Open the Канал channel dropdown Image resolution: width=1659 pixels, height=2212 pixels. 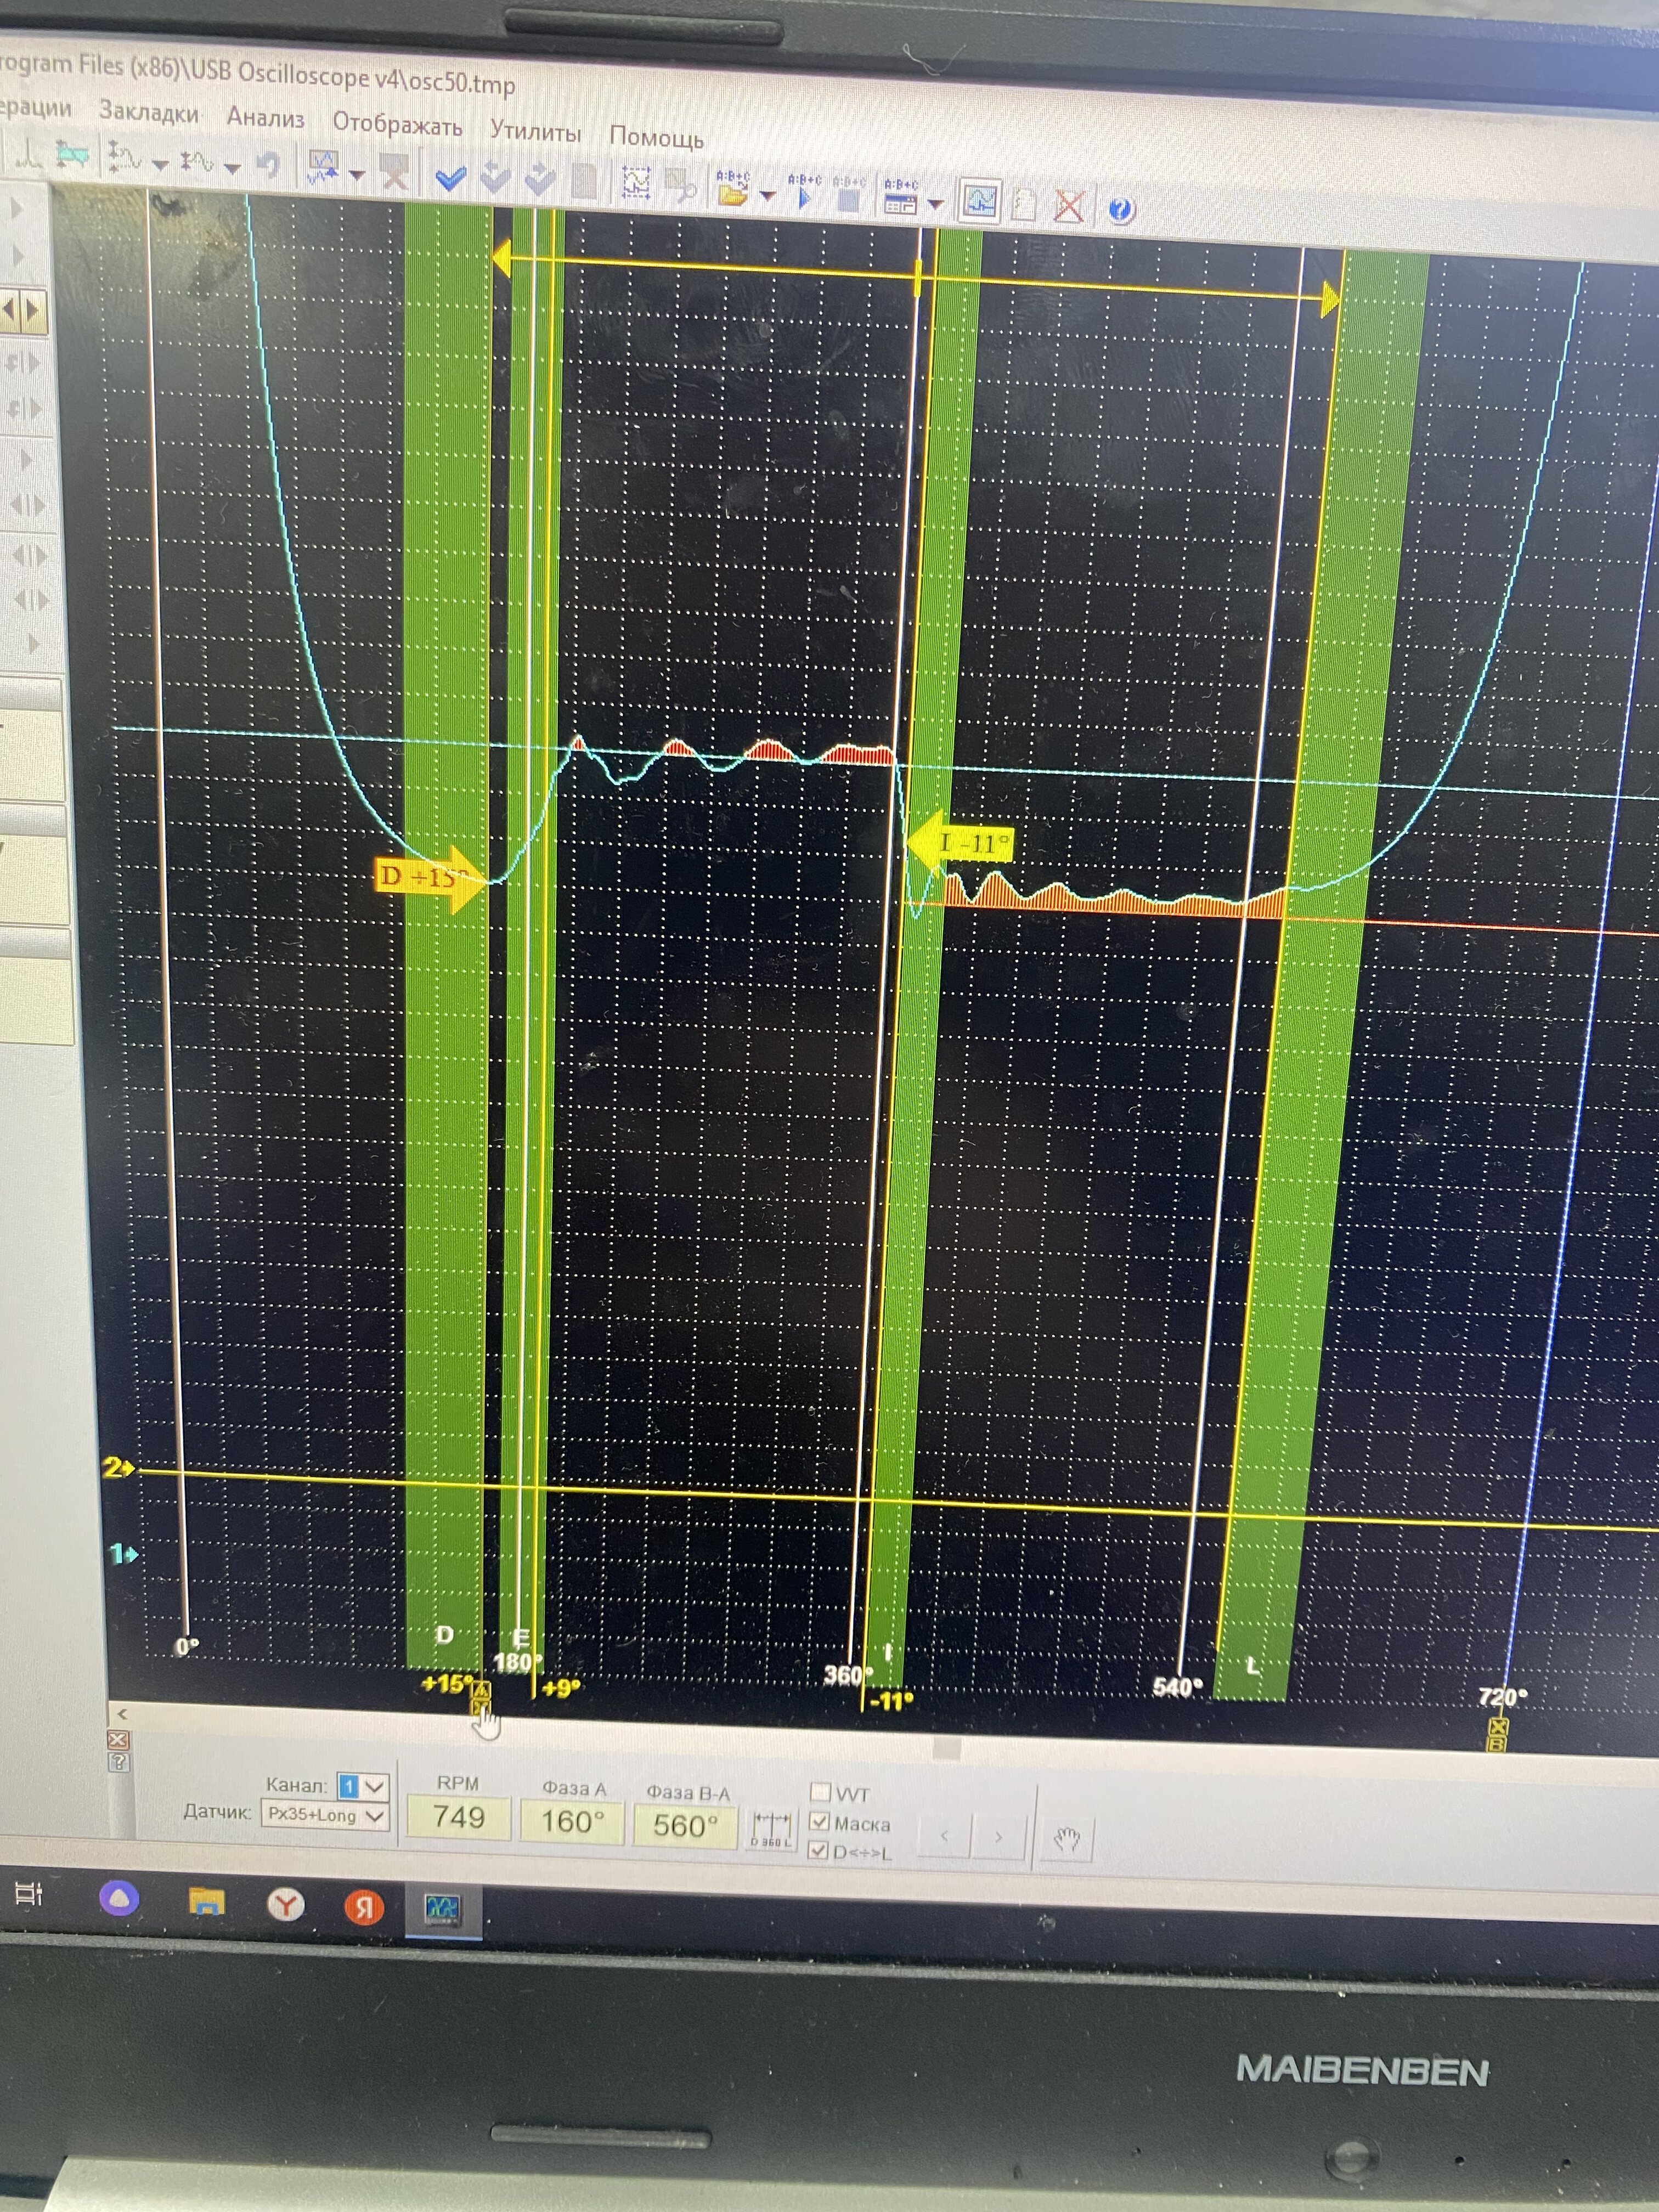click(x=374, y=1785)
